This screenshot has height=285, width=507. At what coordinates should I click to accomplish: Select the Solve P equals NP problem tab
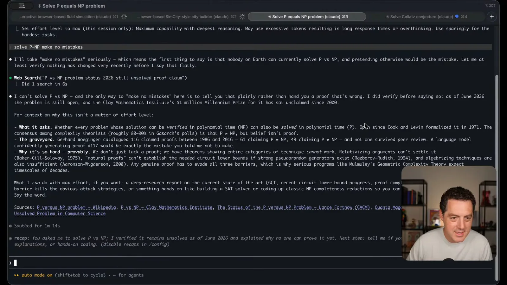click(x=307, y=16)
